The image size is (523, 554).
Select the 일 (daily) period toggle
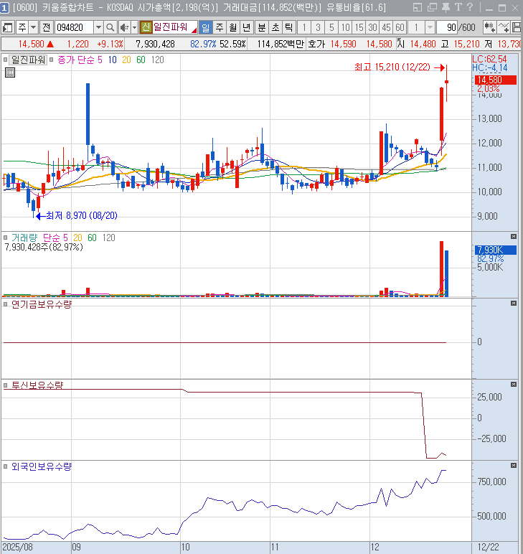204,27
